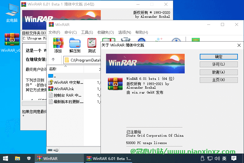Open the 命令(C) menu
Screen dimensions: 244x163
[70, 32]
